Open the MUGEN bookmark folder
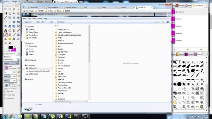Image resolution: width=212 pixels, height=119 pixels. tap(39, 11)
